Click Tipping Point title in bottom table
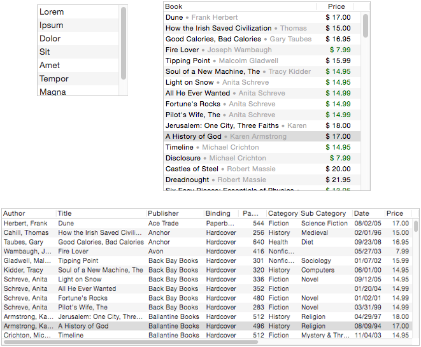Viewport: 421px width, 347px height. point(78,260)
